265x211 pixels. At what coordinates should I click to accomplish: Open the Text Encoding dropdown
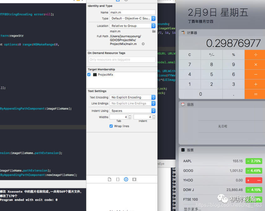(133, 98)
